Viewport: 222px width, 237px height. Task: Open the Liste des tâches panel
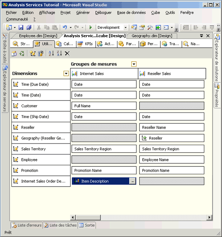click(60, 225)
